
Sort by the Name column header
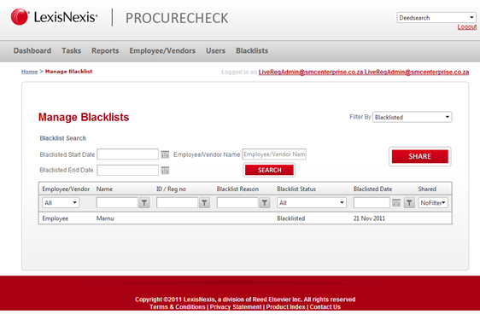104,189
